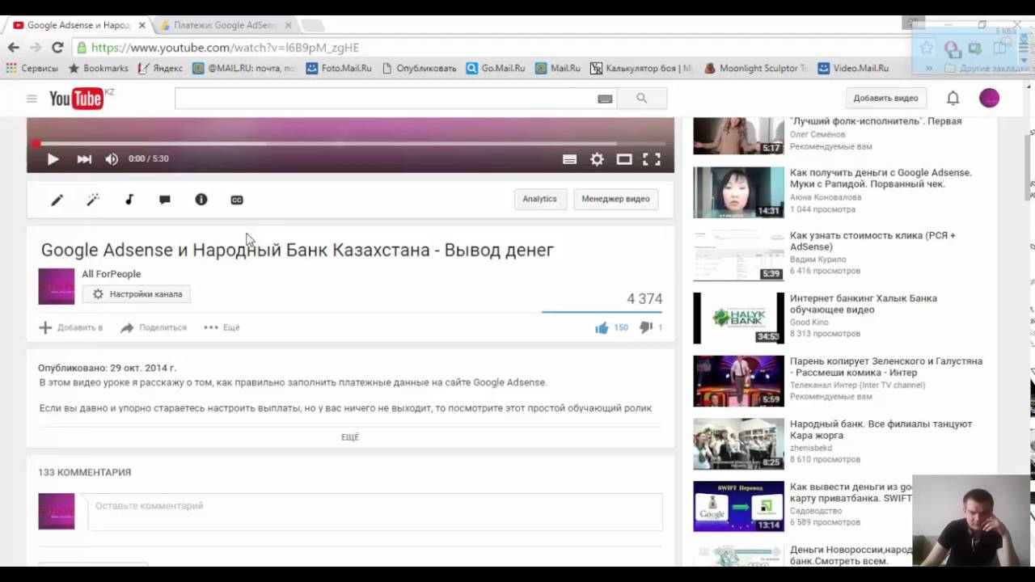Toggle subtitles icon in video player
The image size is (1035, 582).
pyautogui.click(x=569, y=159)
